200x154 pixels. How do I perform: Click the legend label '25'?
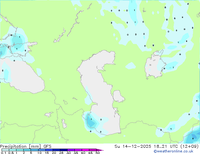(x=61, y=153)
